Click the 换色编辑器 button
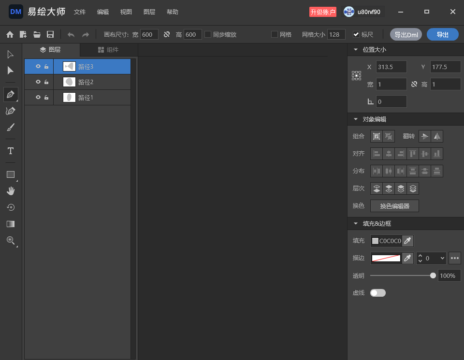The height and width of the screenshot is (360, 464). tap(394, 206)
